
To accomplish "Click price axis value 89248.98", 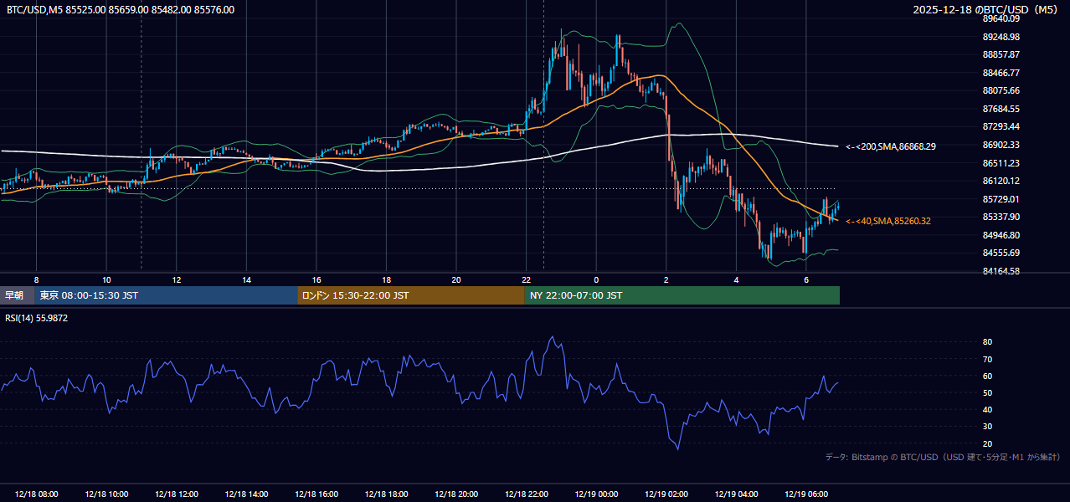I will click(x=1001, y=37).
